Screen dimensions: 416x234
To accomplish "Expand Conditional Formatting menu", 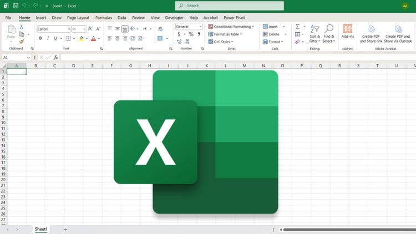I will [231, 27].
